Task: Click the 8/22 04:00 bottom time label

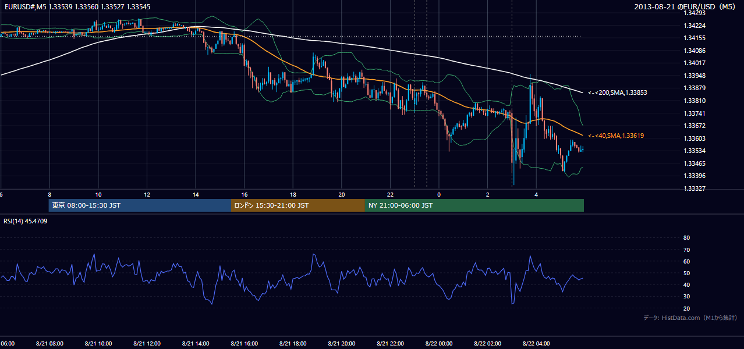Action: (x=537, y=344)
